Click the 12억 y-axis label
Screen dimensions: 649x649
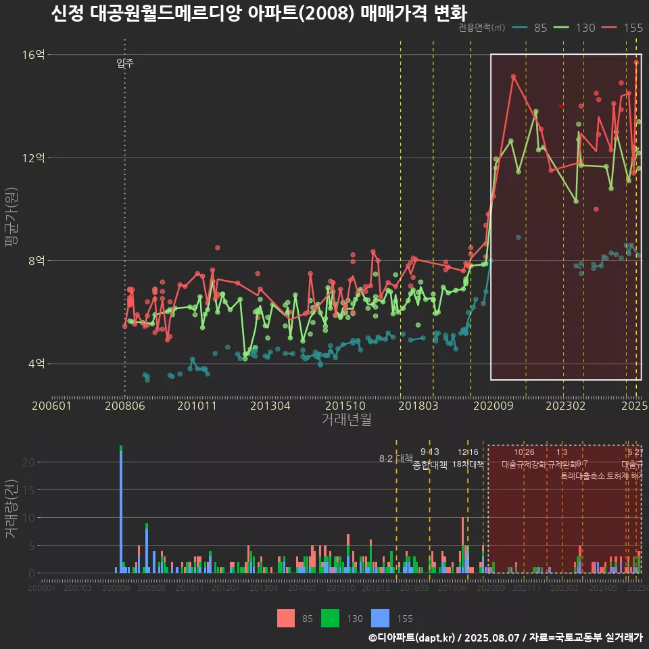(x=34, y=158)
